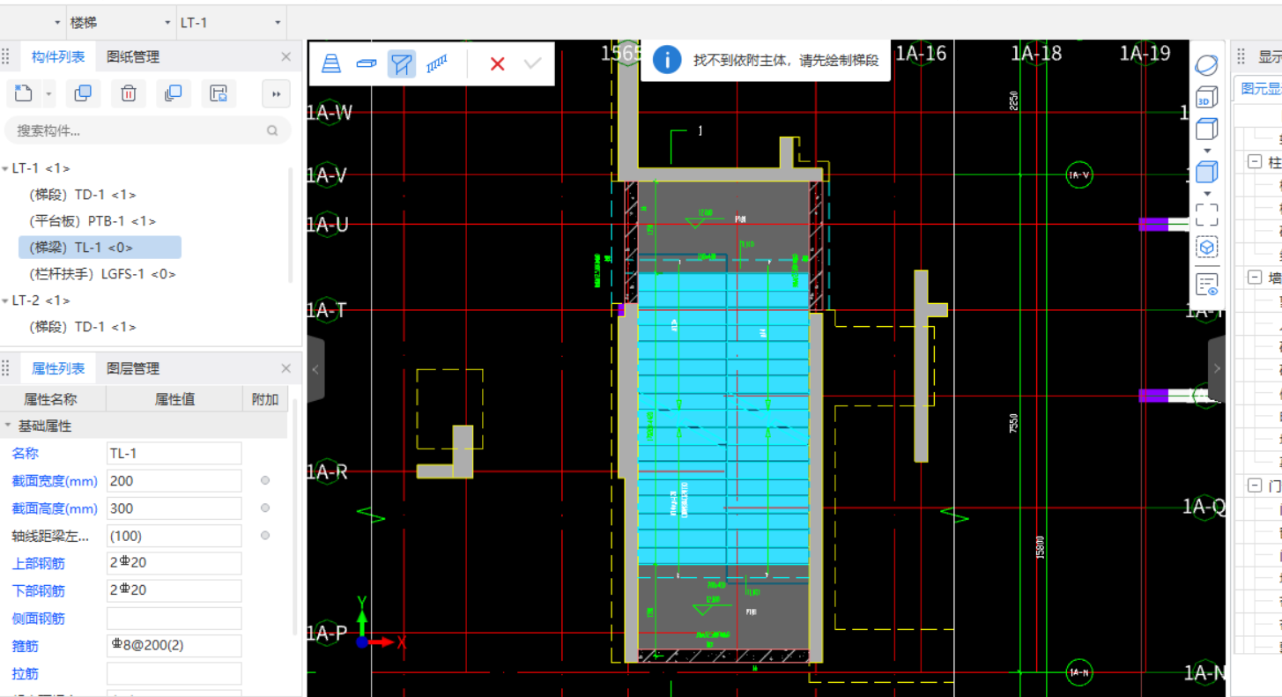Screen dimensions: 1282x697
Task: Select the railing handrail draw tool
Action: click(437, 63)
